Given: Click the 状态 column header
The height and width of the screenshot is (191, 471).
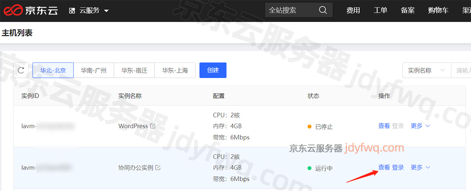Looking at the screenshot, I should coord(313,96).
